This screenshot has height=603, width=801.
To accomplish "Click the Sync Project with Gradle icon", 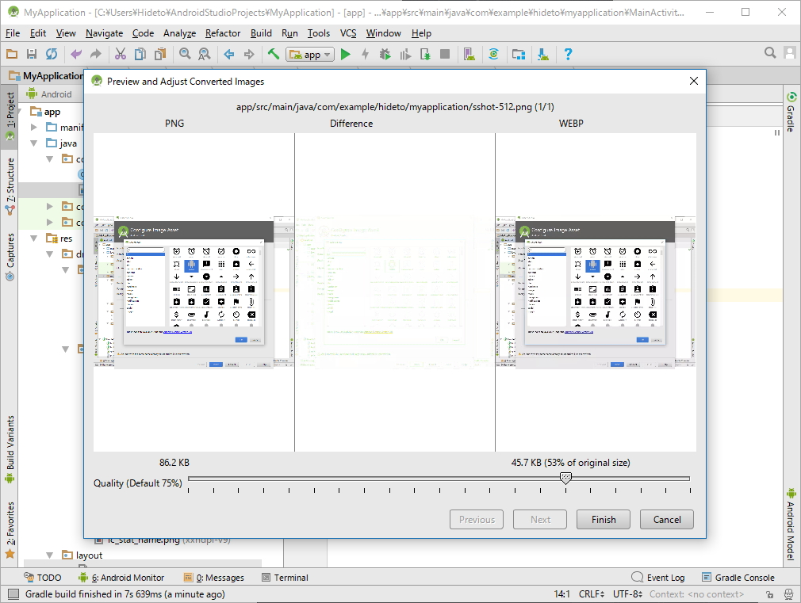I will pos(493,54).
